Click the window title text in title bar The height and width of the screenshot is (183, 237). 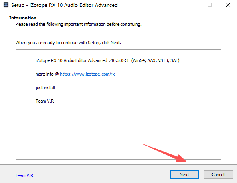click(x=64, y=5)
